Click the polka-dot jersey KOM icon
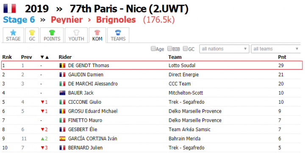The image size is (305, 153). coord(97,32)
